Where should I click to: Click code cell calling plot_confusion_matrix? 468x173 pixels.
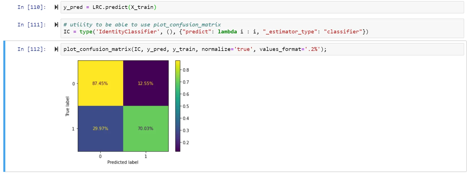262,49
